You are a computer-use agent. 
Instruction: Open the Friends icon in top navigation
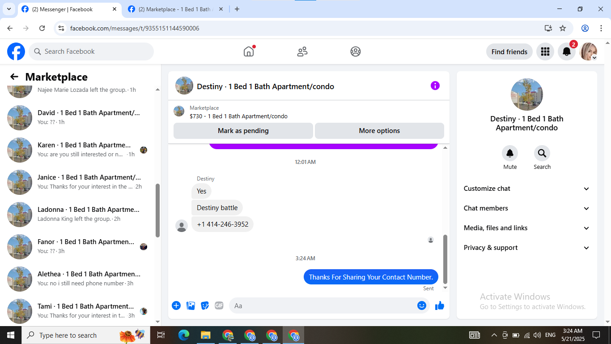tap(302, 52)
